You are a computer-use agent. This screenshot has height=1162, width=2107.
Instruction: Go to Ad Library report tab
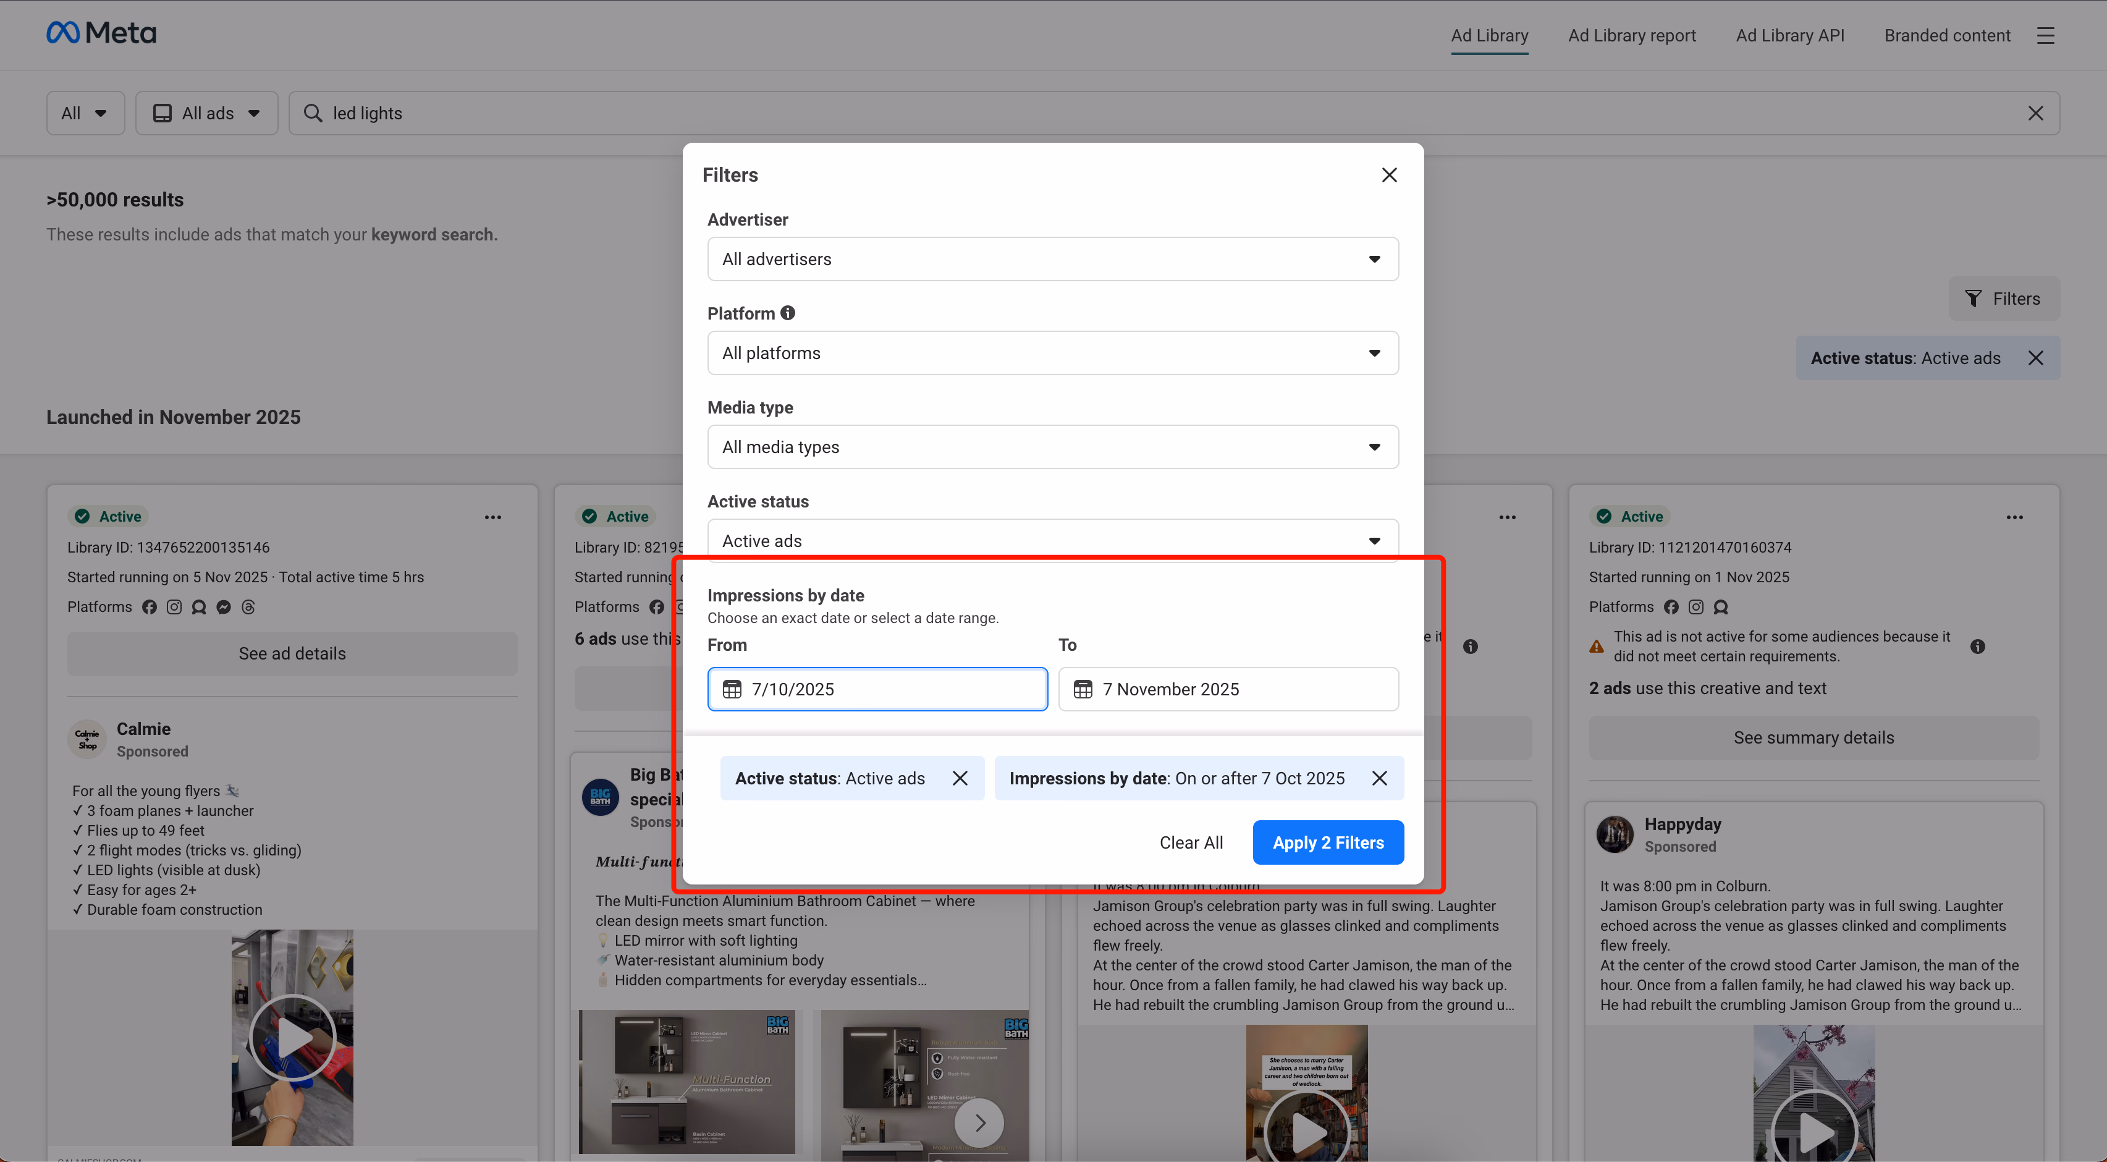pos(1631,35)
